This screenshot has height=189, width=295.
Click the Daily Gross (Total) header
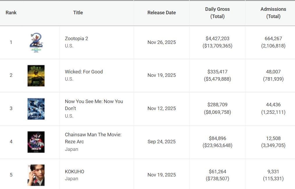[x=217, y=13]
